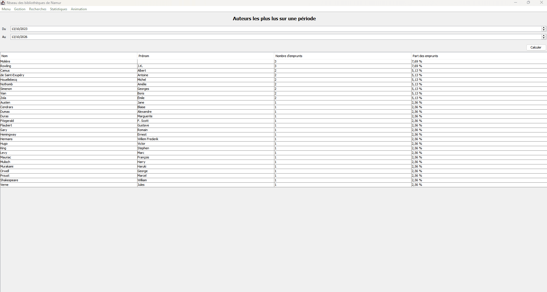
Task: Sort by the Prénom column header
Action: coord(206,56)
